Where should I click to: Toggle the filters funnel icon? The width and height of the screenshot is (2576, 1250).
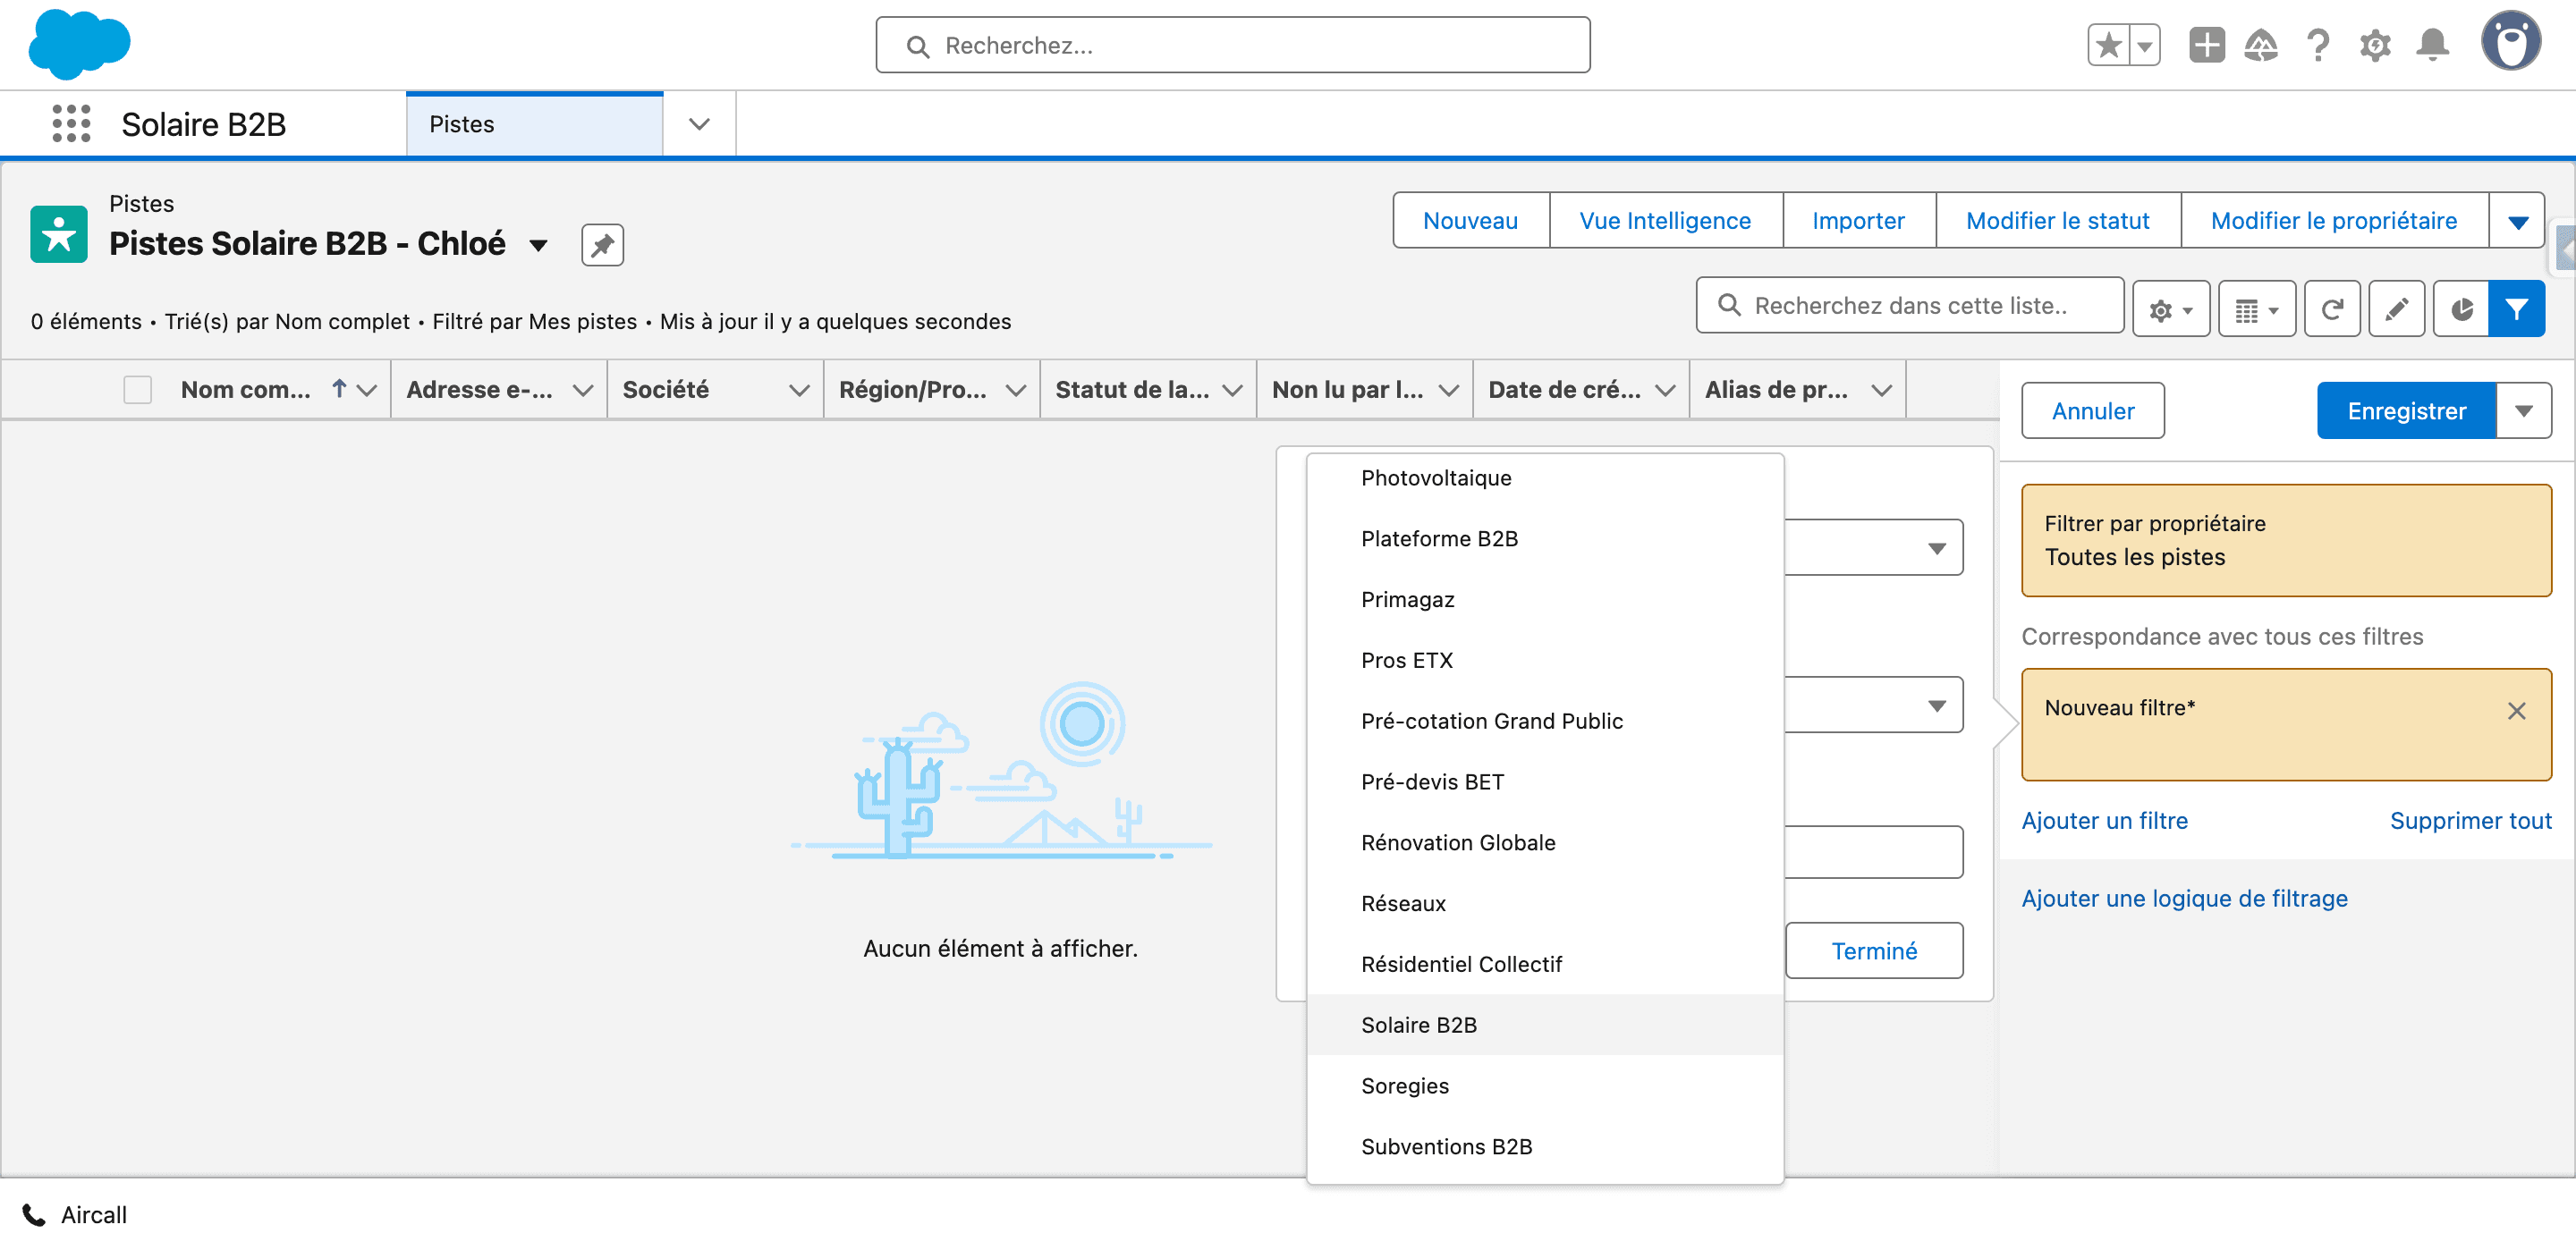click(x=2517, y=309)
